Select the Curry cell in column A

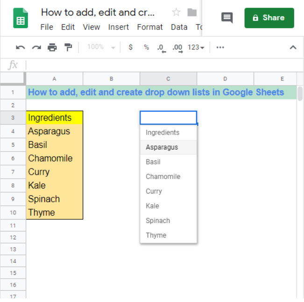coord(55,172)
